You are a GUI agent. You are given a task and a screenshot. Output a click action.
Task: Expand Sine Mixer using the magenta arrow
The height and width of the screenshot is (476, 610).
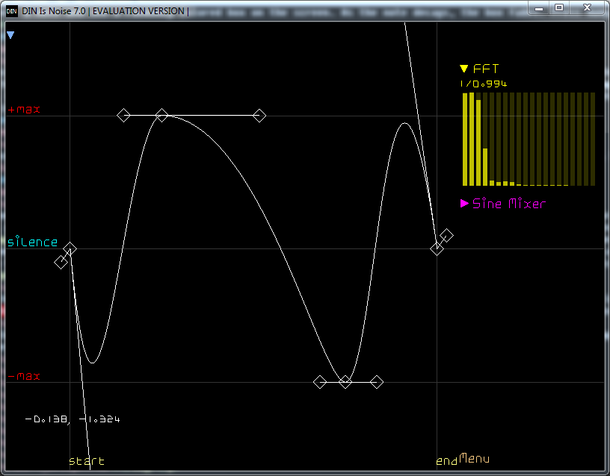(464, 203)
